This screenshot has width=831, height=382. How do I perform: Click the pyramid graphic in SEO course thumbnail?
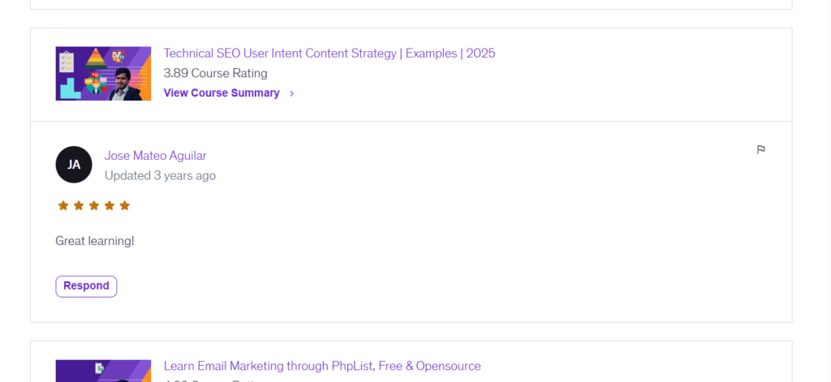click(x=95, y=60)
